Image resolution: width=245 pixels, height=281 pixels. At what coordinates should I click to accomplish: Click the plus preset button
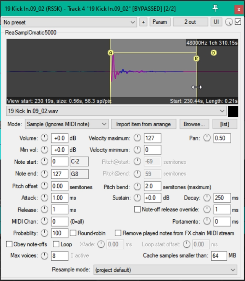click(143, 22)
